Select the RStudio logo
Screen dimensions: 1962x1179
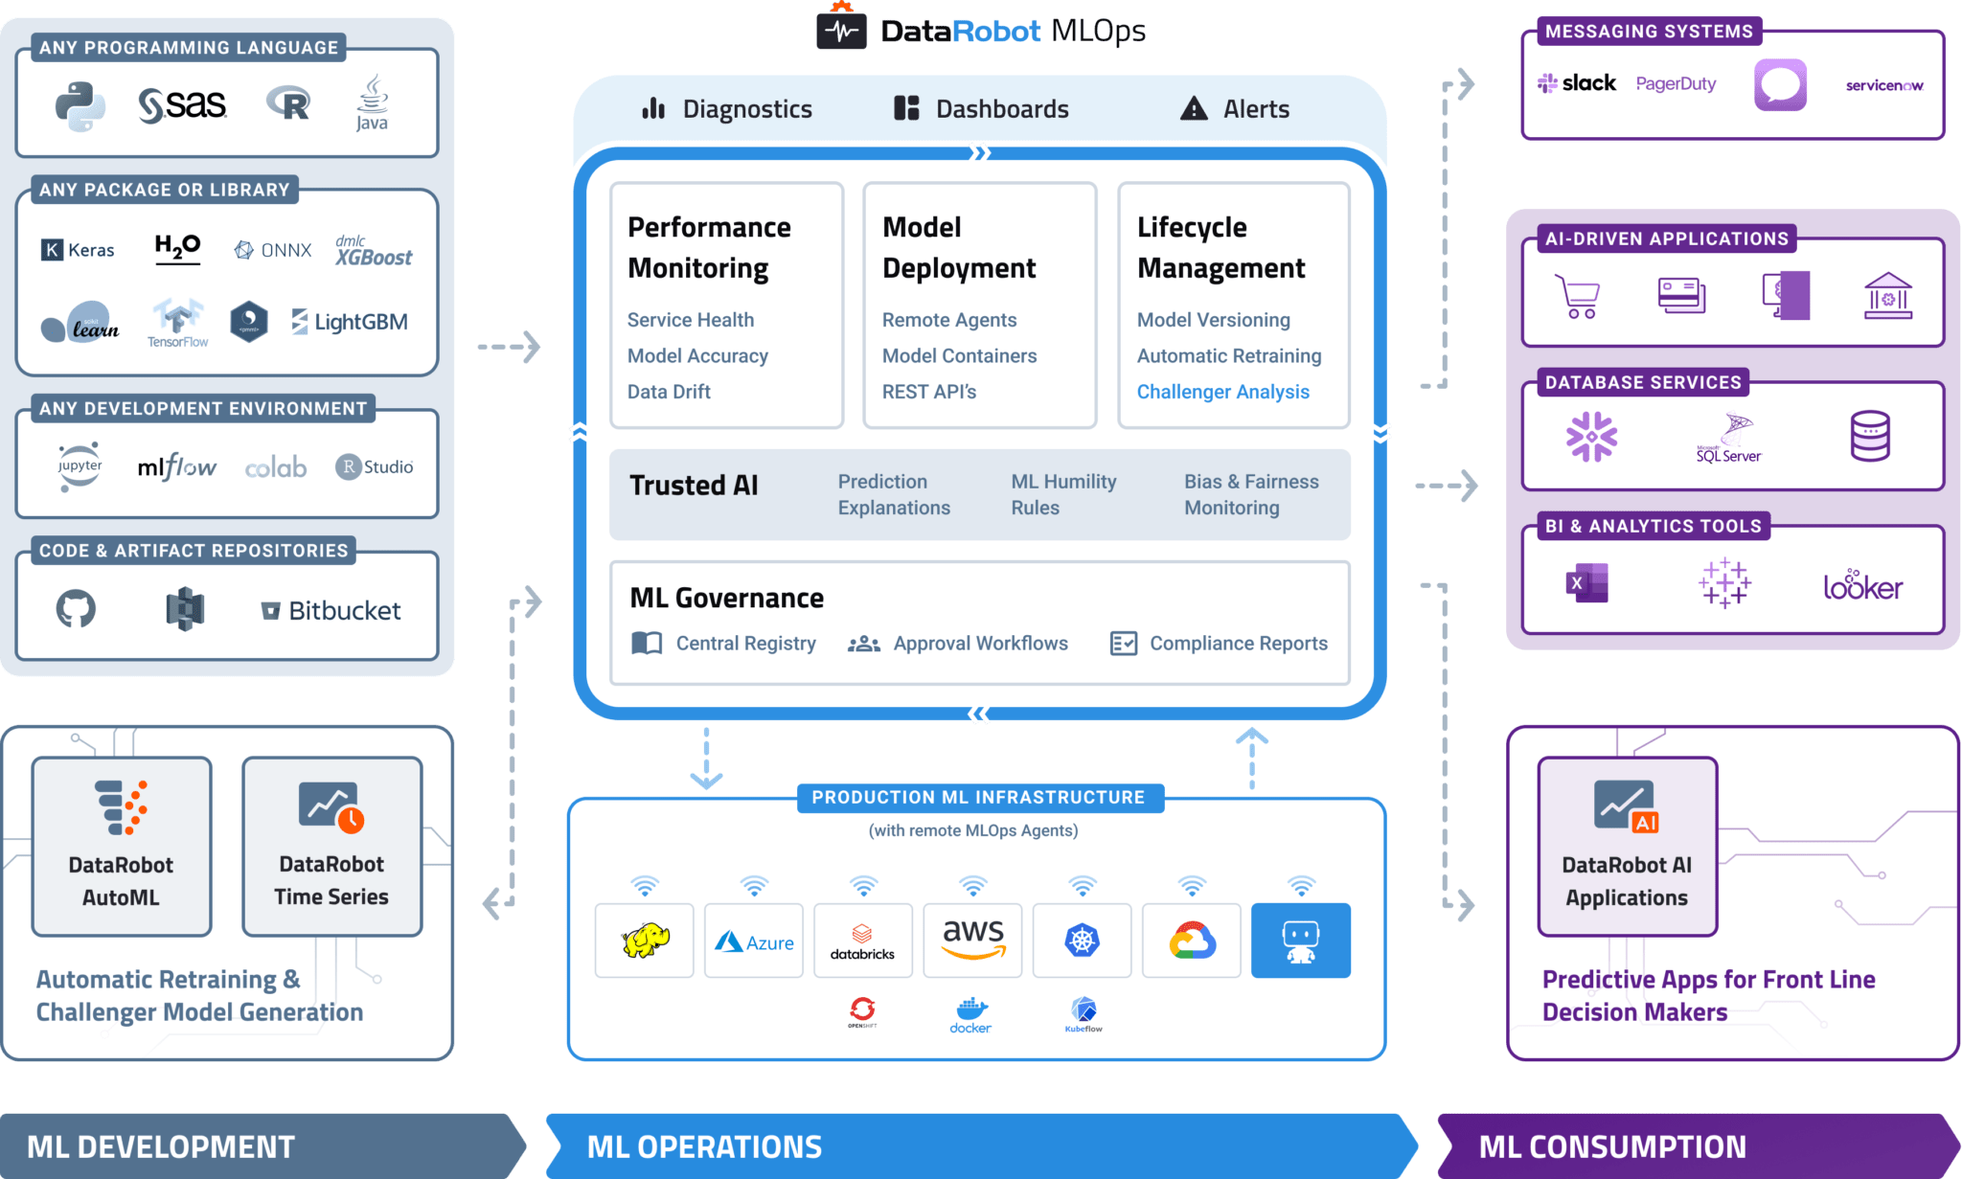[x=375, y=466]
